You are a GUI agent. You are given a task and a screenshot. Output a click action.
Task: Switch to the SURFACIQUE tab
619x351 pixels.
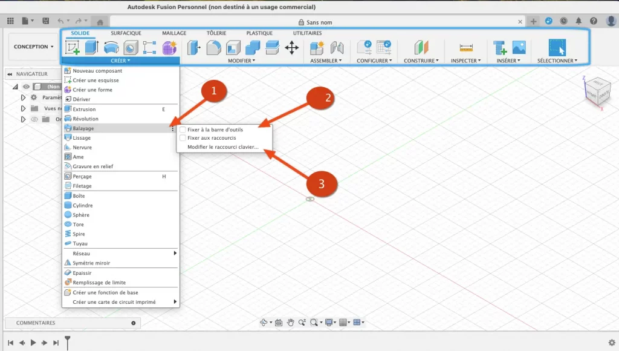(126, 33)
